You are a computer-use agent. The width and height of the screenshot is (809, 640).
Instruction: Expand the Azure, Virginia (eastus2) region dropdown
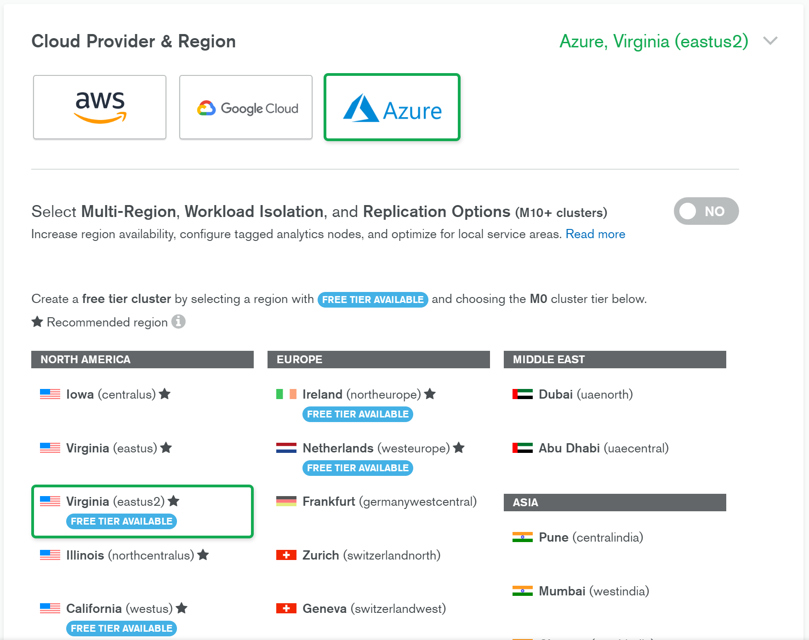click(x=769, y=41)
